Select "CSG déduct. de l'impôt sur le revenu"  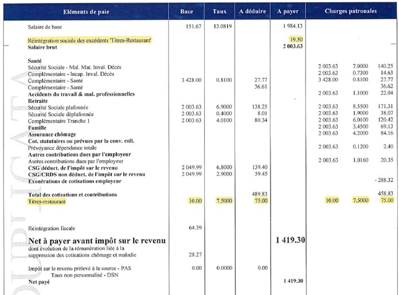[73, 168]
